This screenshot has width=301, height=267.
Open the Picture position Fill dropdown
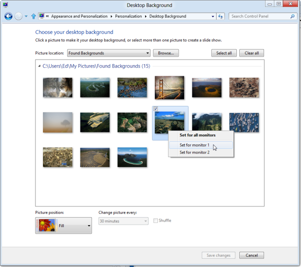63,226
